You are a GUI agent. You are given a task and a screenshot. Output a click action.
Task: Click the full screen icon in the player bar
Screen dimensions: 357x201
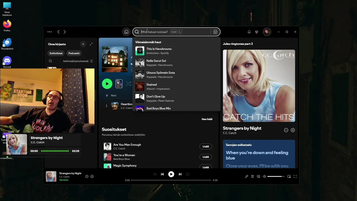295,176
